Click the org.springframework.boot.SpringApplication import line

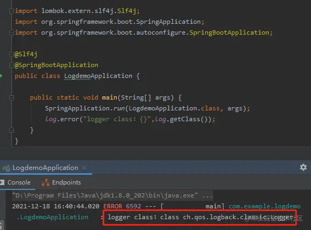[110, 22]
